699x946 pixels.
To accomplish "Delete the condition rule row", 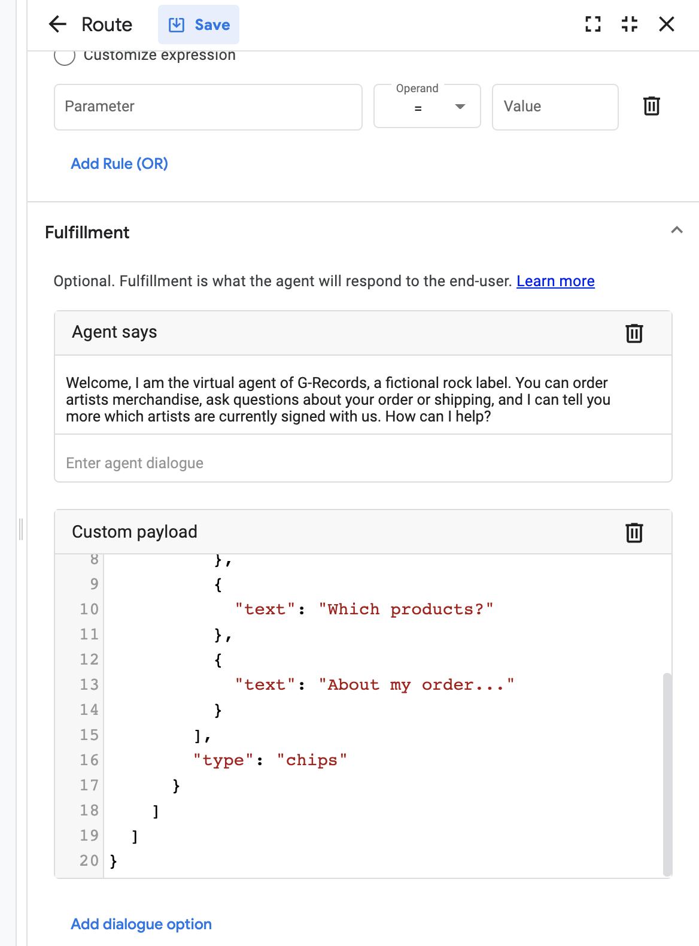I will (651, 106).
